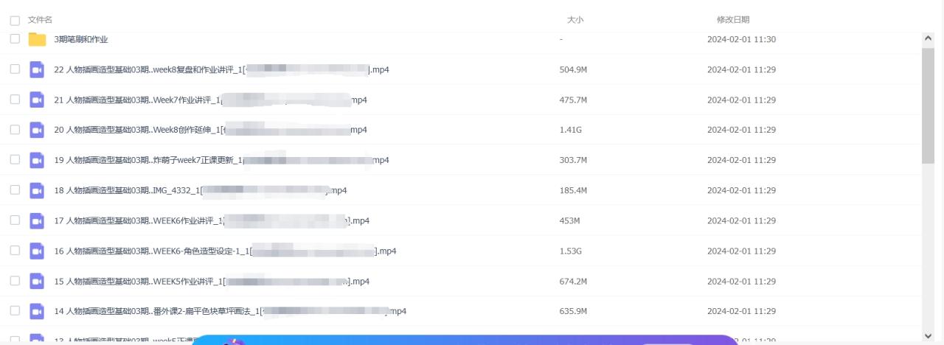
Task: Click video icon for file 20 Week8创作延伸
Action: click(37, 130)
